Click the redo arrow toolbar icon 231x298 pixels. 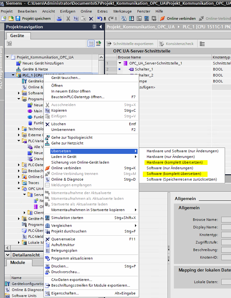tap(111, 18)
